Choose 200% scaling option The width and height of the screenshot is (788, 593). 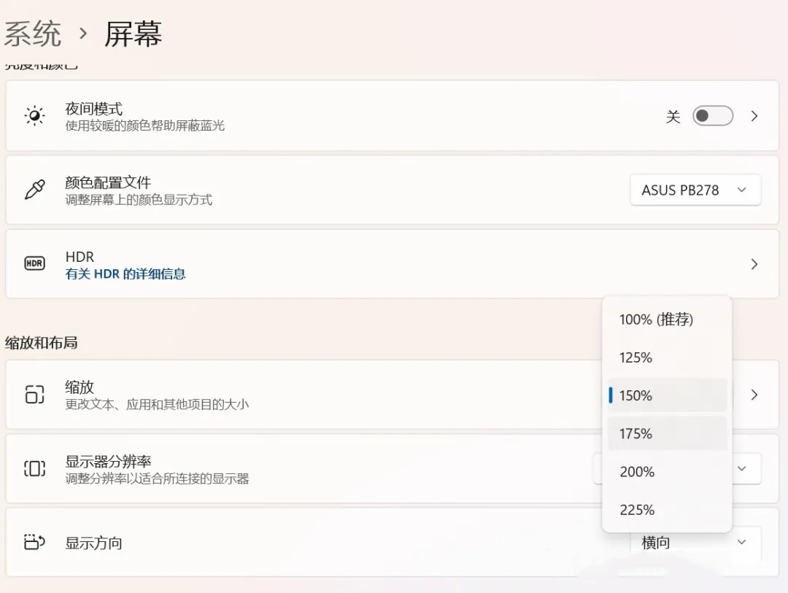point(667,471)
